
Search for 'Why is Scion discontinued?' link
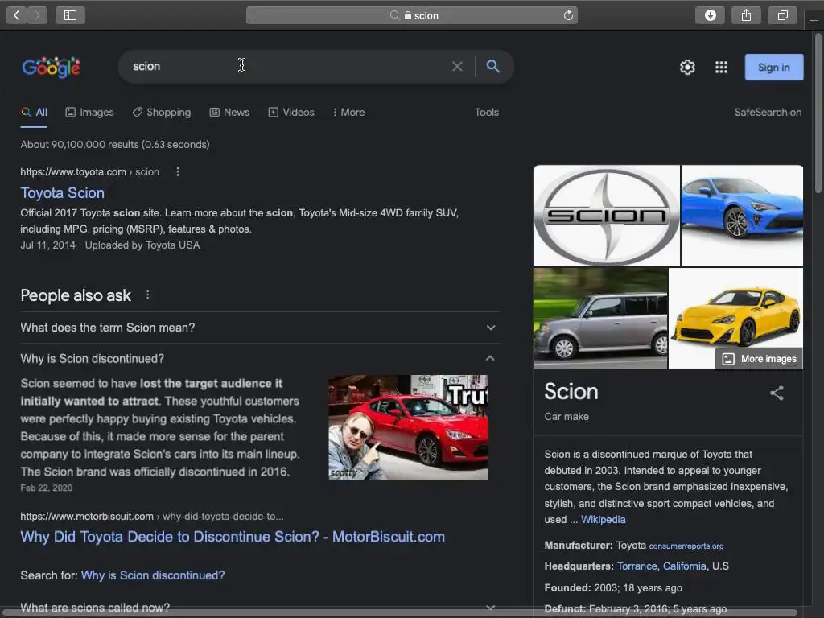[x=153, y=575]
